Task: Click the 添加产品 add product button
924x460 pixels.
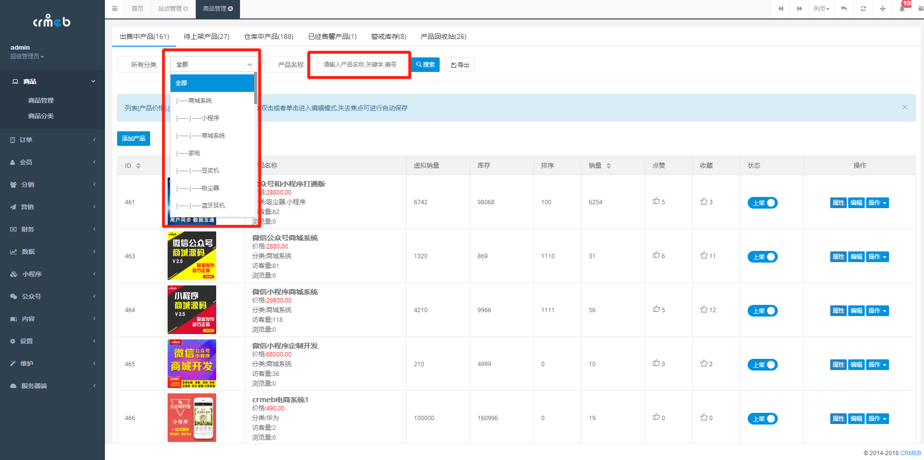Action: [x=134, y=139]
